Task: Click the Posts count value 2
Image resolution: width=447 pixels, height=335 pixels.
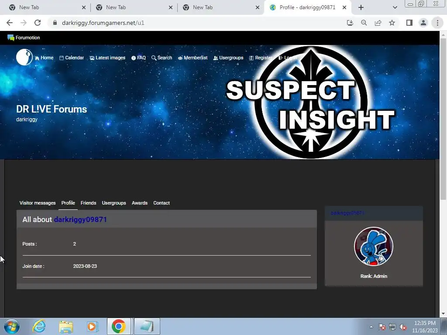Action: pos(74,244)
